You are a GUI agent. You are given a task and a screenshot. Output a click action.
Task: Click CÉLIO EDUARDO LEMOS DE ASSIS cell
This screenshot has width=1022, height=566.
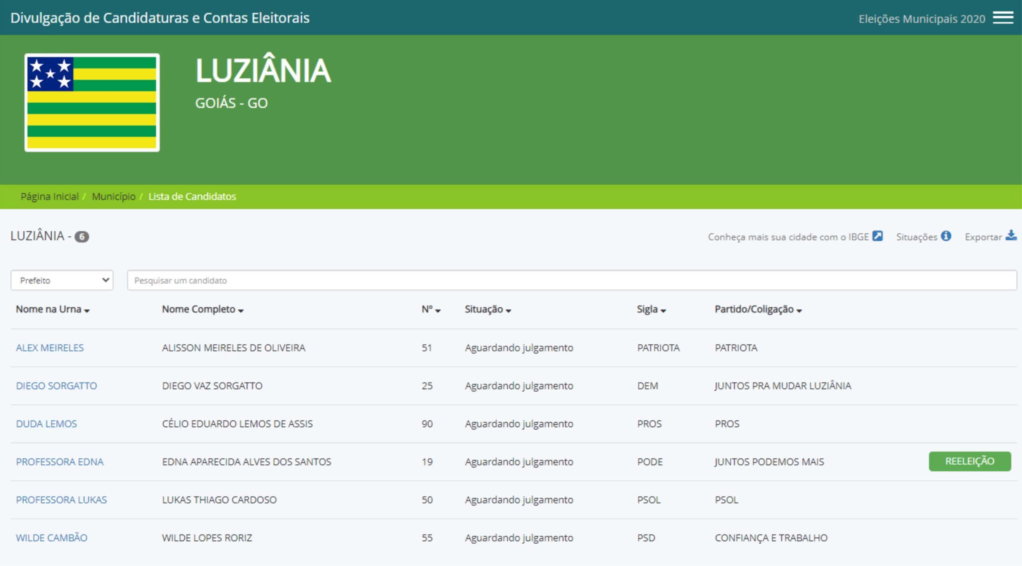[237, 424]
